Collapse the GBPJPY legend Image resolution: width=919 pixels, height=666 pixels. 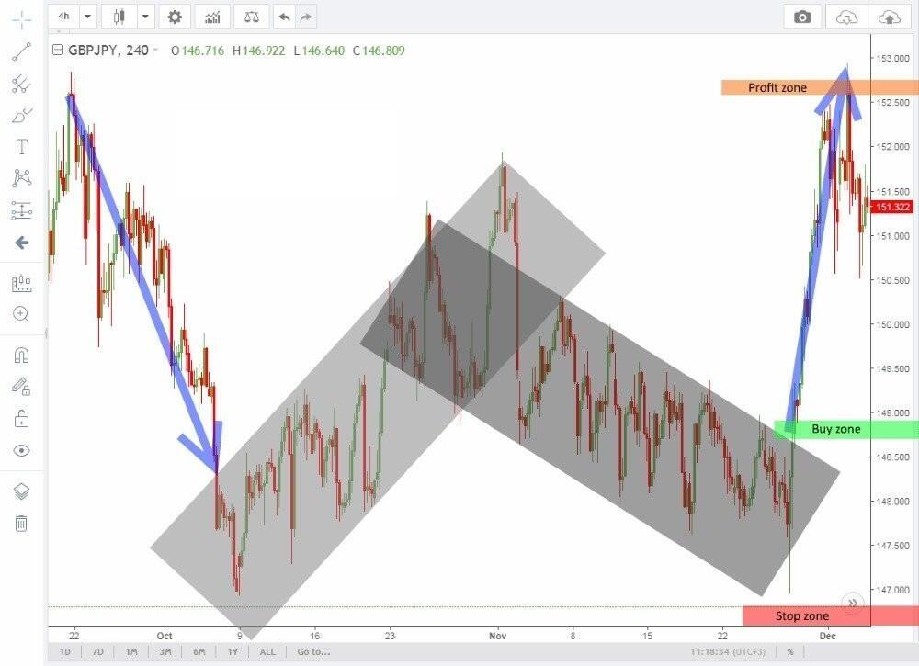58,51
